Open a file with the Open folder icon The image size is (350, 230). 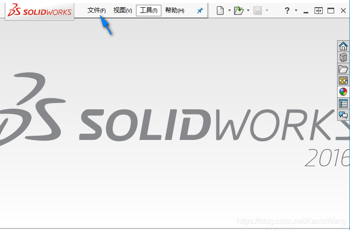(238, 11)
